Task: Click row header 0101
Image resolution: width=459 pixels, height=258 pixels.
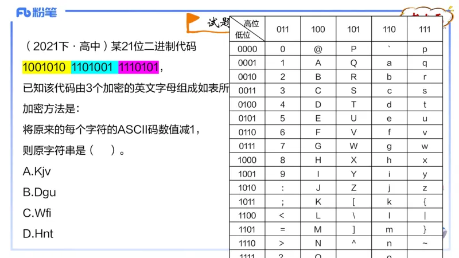Action: pyautogui.click(x=247, y=118)
